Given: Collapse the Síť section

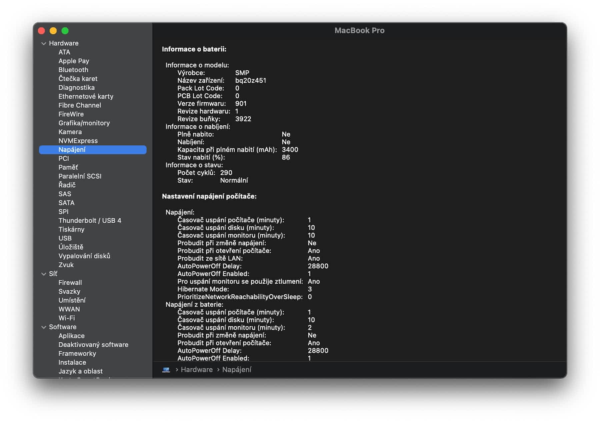Looking at the screenshot, I should 44,274.
